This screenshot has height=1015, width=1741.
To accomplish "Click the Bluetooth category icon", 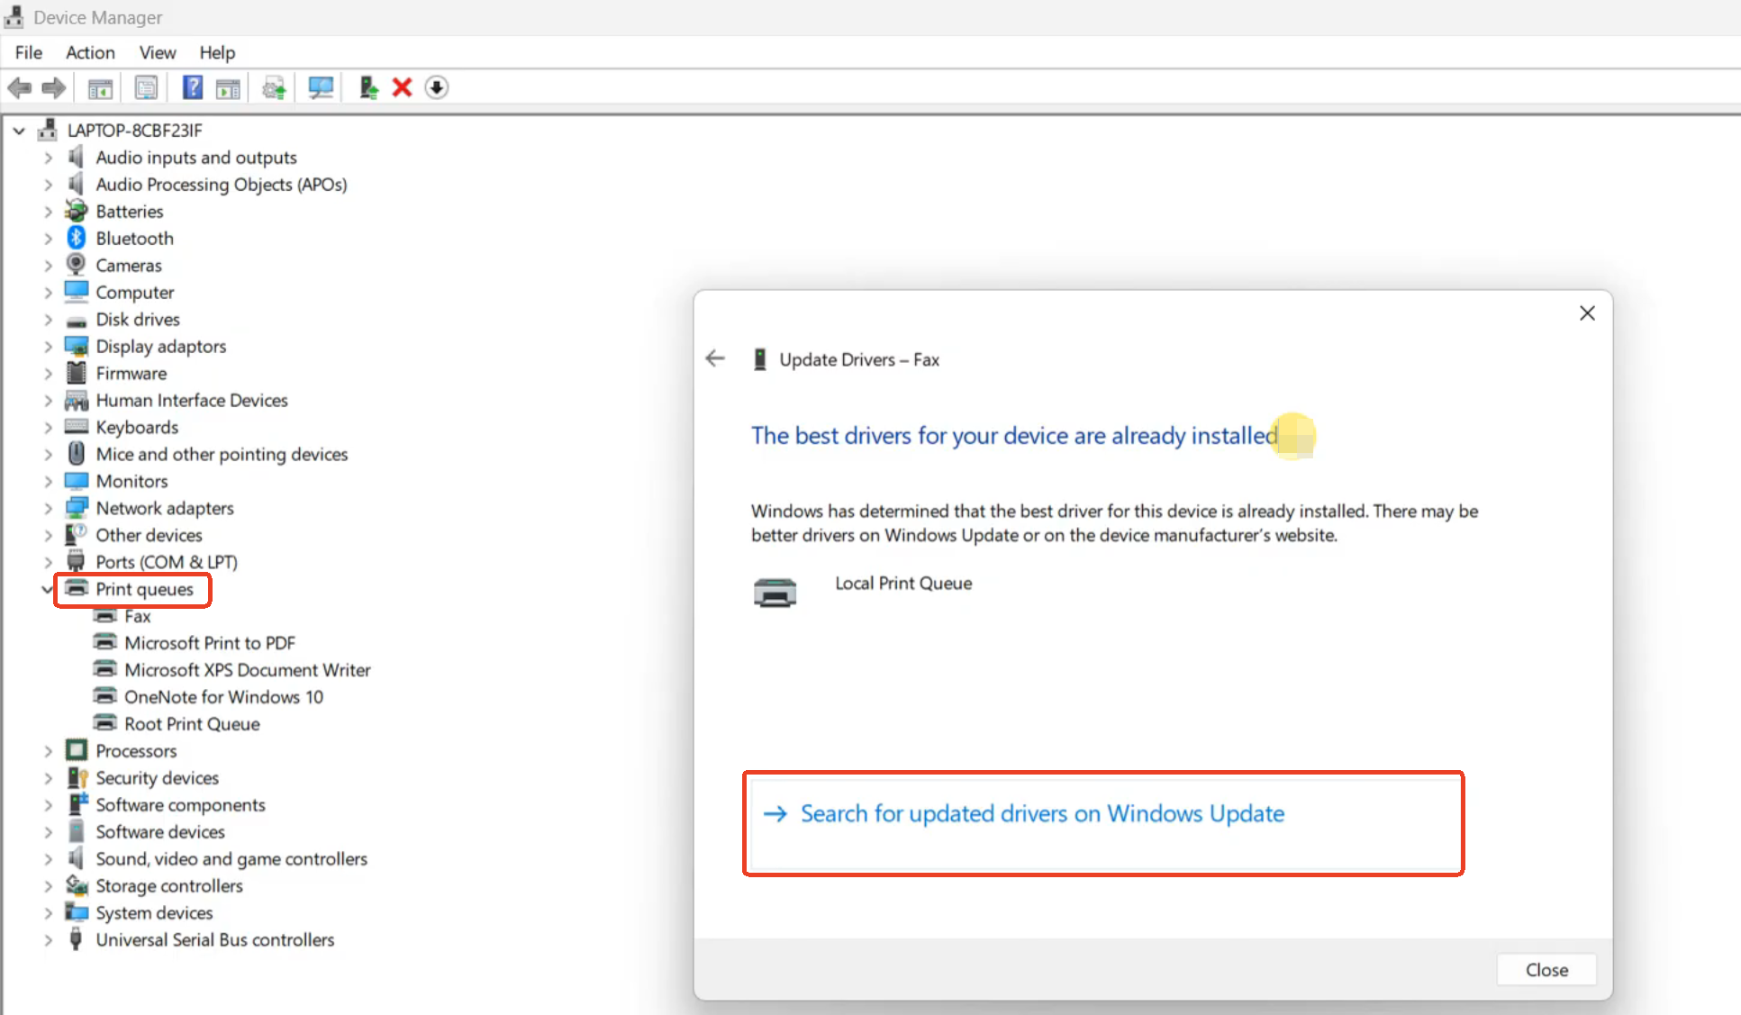I will [x=77, y=238].
